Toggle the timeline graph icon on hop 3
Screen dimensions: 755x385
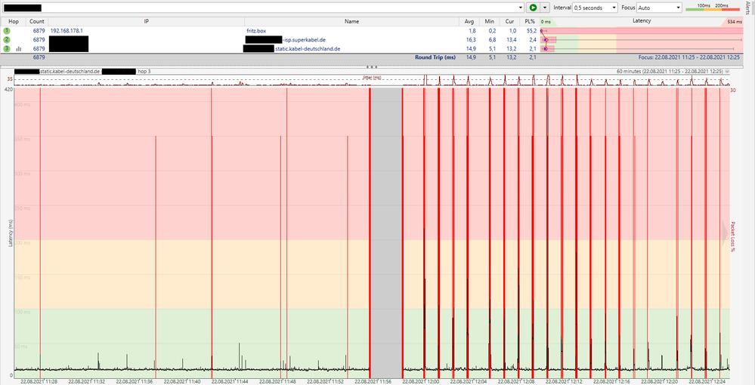tap(19, 48)
